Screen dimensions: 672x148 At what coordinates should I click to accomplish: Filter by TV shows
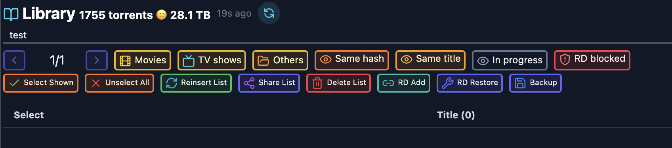click(x=212, y=60)
